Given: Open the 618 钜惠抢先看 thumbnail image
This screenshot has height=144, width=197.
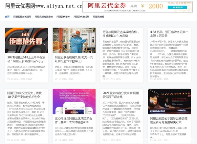Looking at the screenshot, I should [26, 40].
